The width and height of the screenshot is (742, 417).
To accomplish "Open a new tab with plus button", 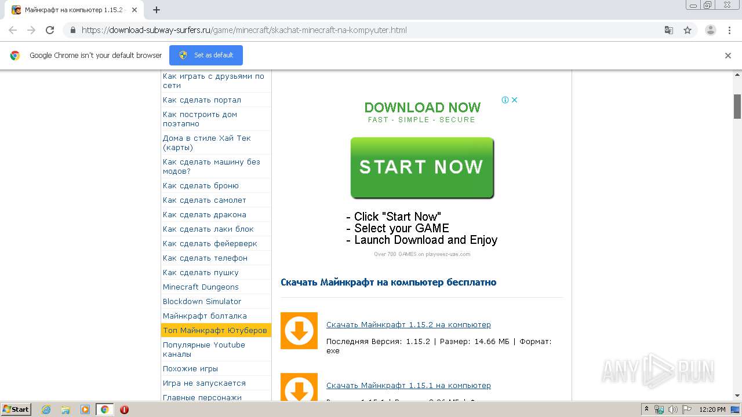I will point(157,10).
